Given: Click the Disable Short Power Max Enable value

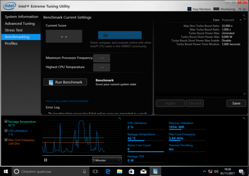Looking at the screenshot, I should [x=227, y=41].
